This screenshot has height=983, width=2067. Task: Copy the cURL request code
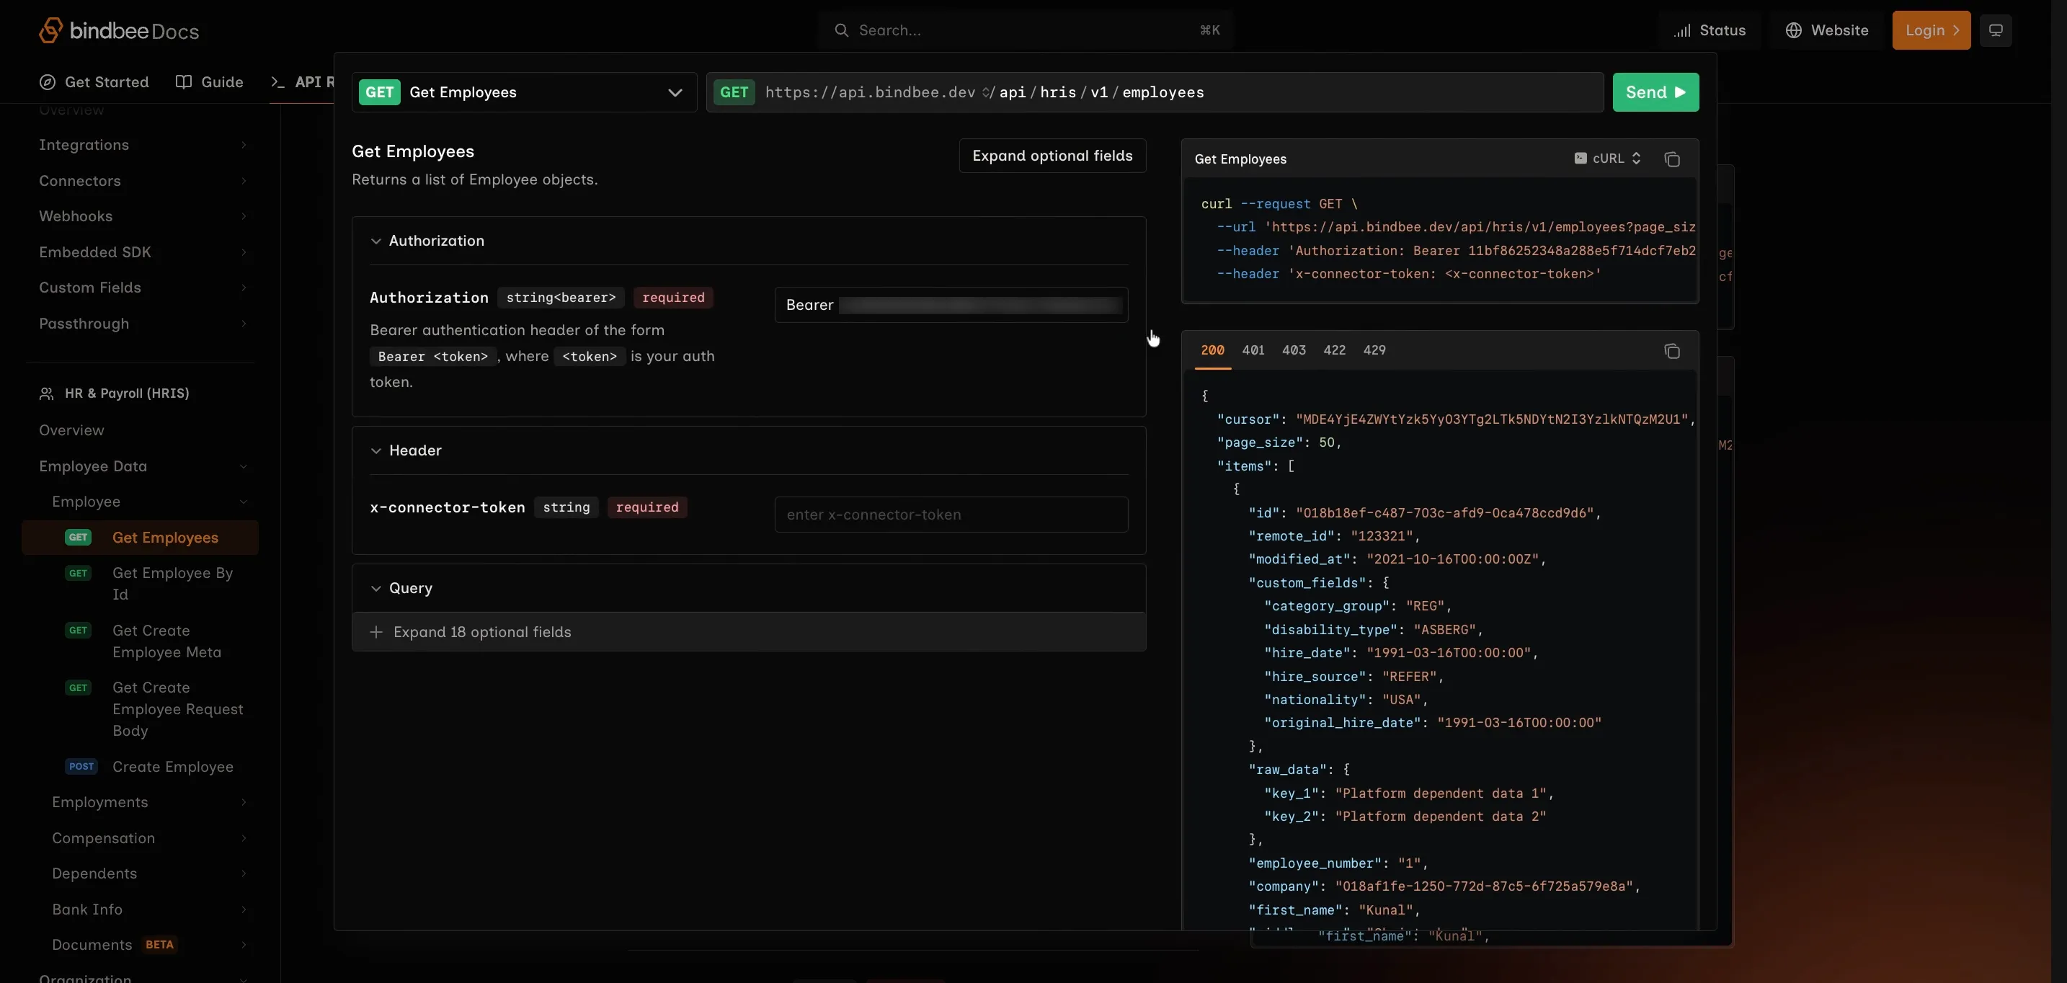[1672, 159]
